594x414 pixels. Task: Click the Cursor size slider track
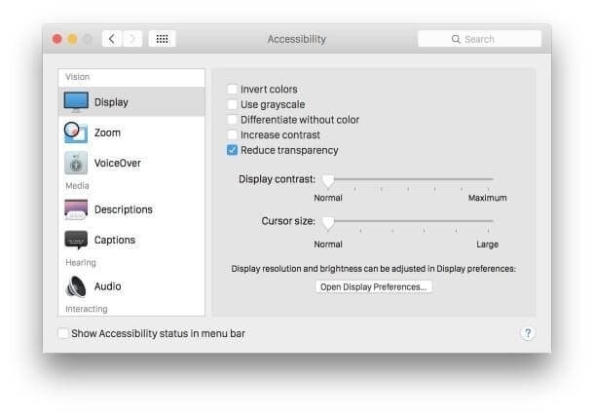pyautogui.click(x=411, y=221)
